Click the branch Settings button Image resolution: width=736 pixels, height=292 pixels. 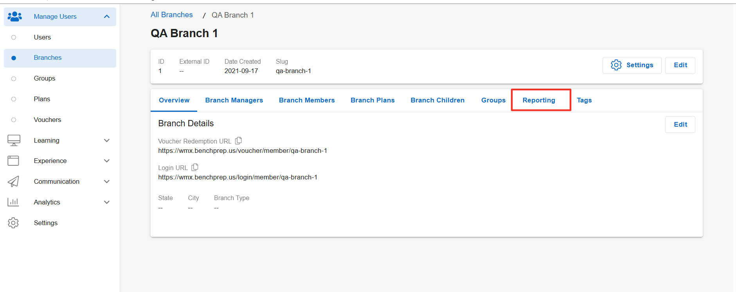[632, 65]
